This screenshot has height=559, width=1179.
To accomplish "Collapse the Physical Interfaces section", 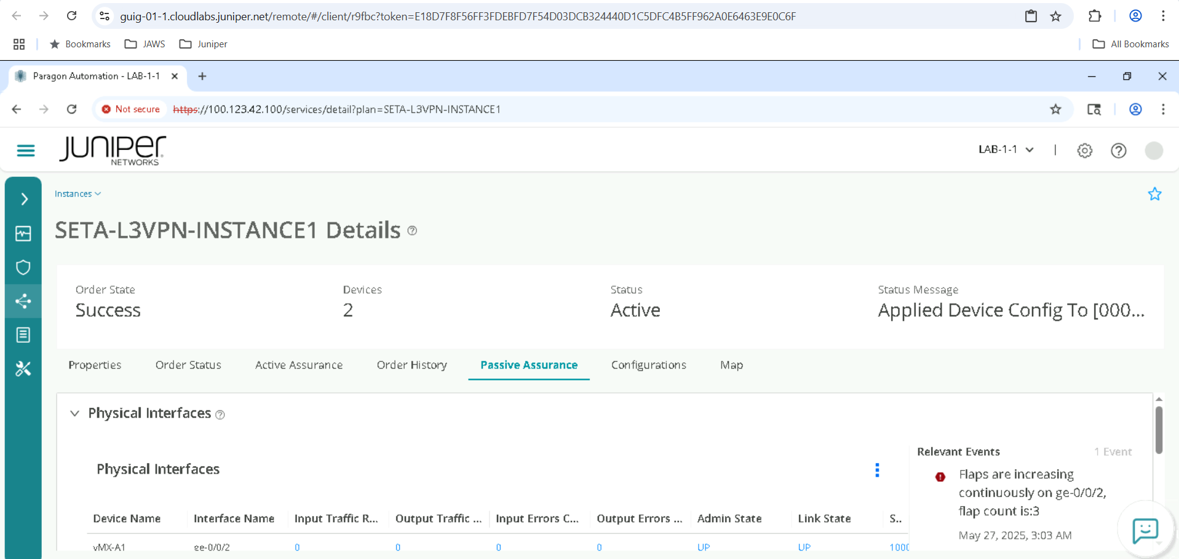I will [74, 413].
